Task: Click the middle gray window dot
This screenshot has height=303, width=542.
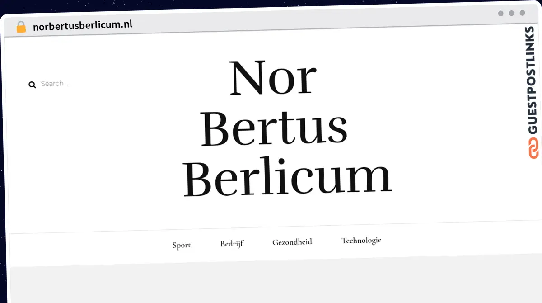Action: pyautogui.click(x=511, y=13)
